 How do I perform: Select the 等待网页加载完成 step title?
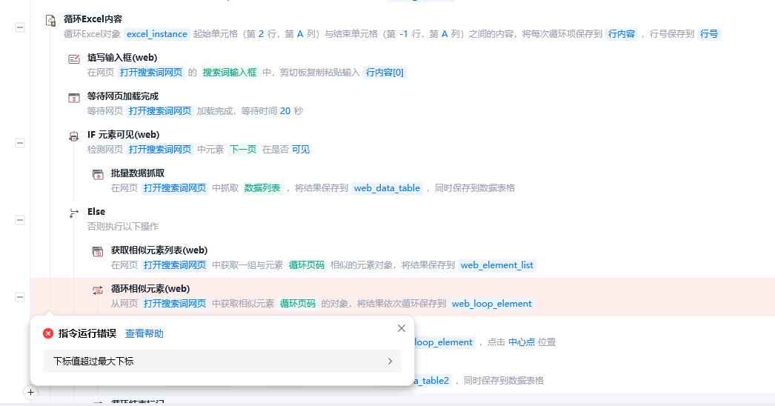[x=123, y=96]
